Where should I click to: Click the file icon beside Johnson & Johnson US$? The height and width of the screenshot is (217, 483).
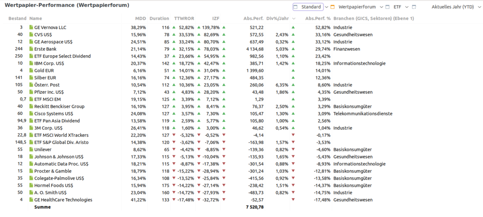tap(31, 157)
